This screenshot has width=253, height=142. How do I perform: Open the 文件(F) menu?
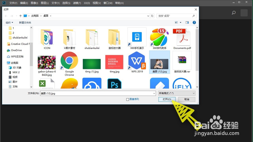tap(13, 3)
